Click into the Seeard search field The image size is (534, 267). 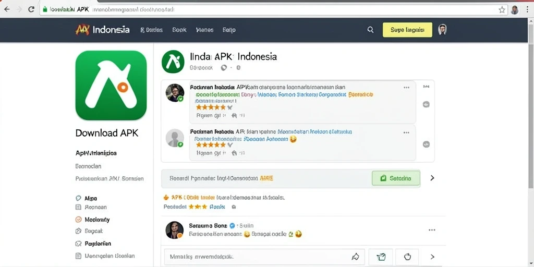click(x=265, y=178)
